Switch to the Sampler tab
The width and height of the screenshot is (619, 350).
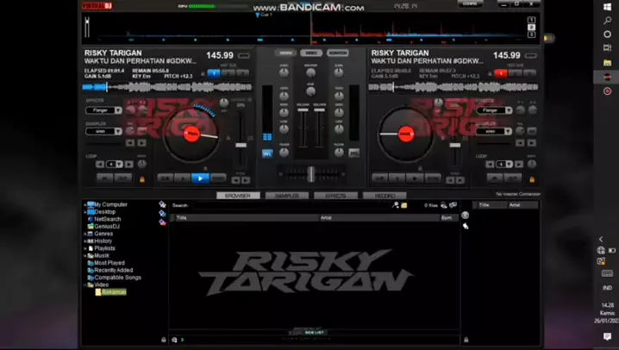pyautogui.click(x=287, y=196)
